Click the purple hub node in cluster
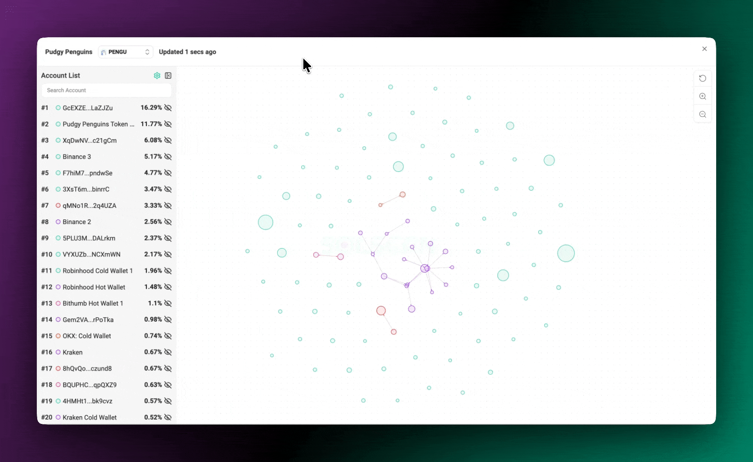Image resolution: width=753 pixels, height=462 pixels. click(x=425, y=268)
